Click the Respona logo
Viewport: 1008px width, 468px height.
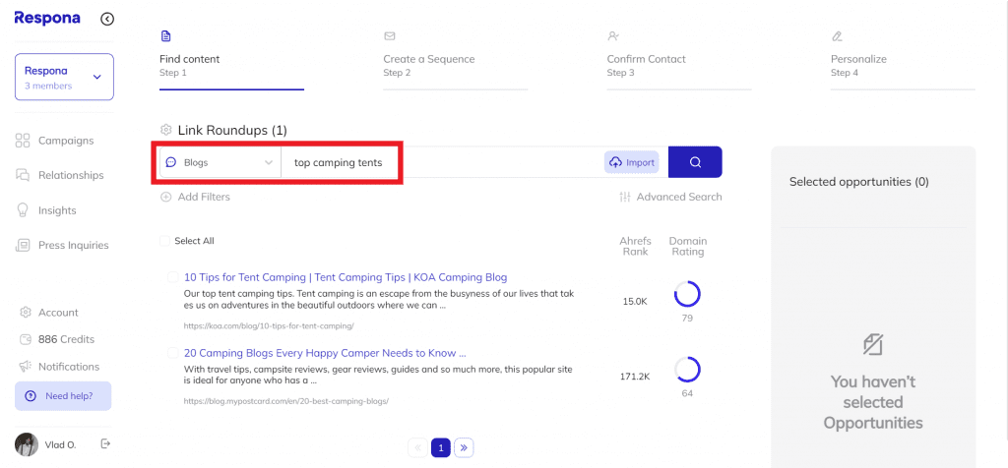tap(47, 18)
